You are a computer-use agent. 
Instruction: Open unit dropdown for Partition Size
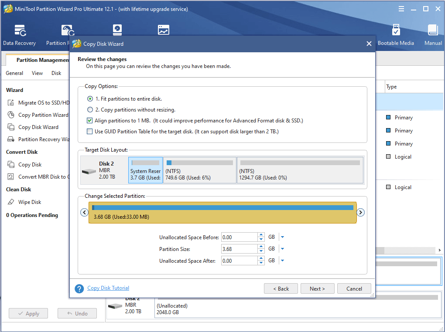[x=282, y=249]
